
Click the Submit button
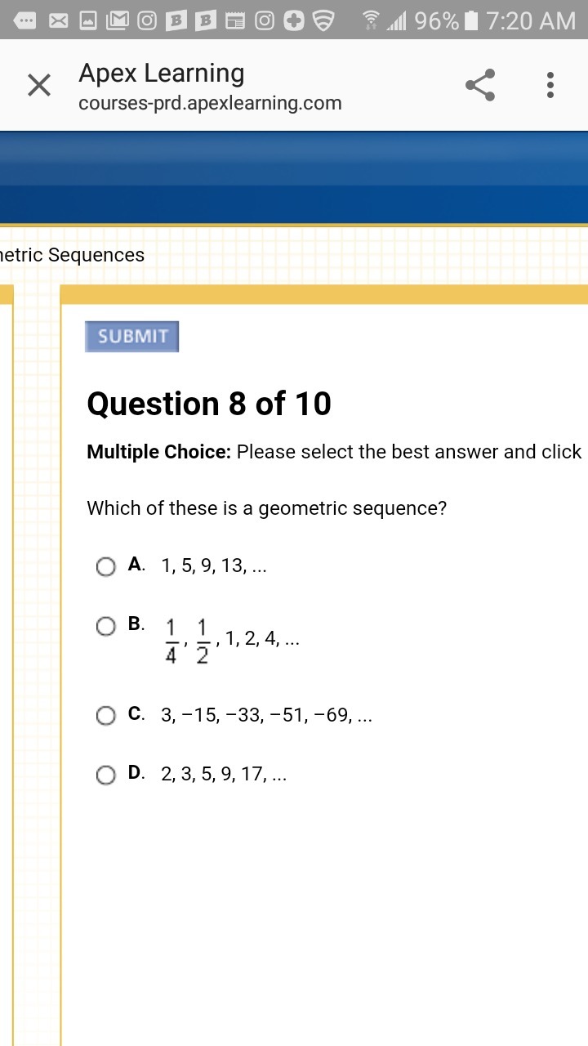click(x=131, y=337)
